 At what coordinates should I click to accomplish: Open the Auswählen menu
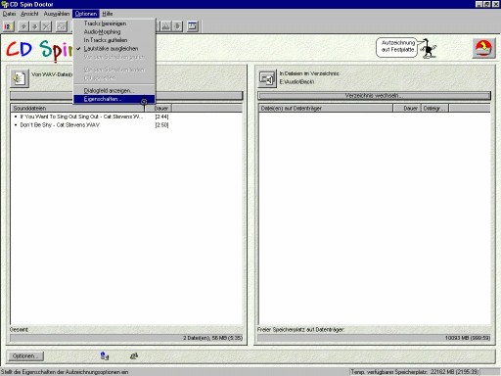point(57,14)
